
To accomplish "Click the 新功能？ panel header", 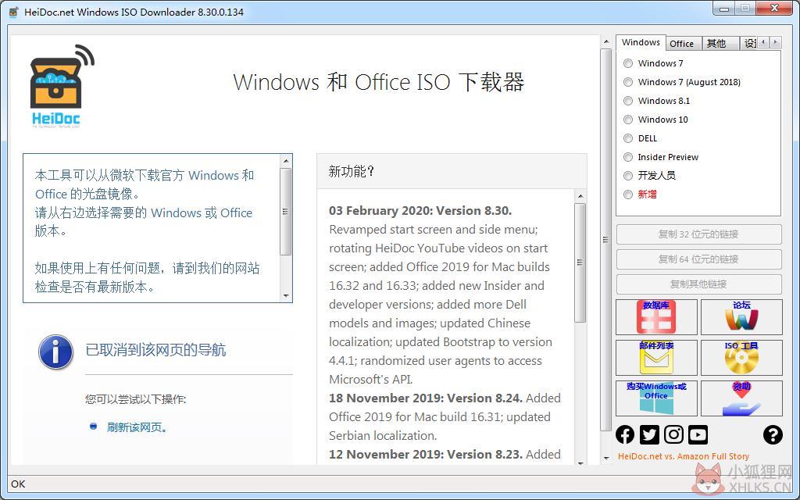I will (x=452, y=171).
